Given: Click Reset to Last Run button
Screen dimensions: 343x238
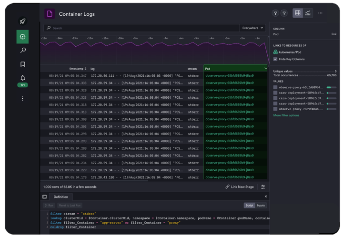Looking at the screenshot, I should point(70,206).
